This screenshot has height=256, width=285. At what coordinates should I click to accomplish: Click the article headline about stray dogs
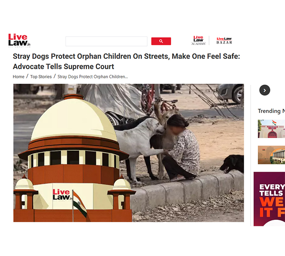pyautogui.click(x=126, y=61)
